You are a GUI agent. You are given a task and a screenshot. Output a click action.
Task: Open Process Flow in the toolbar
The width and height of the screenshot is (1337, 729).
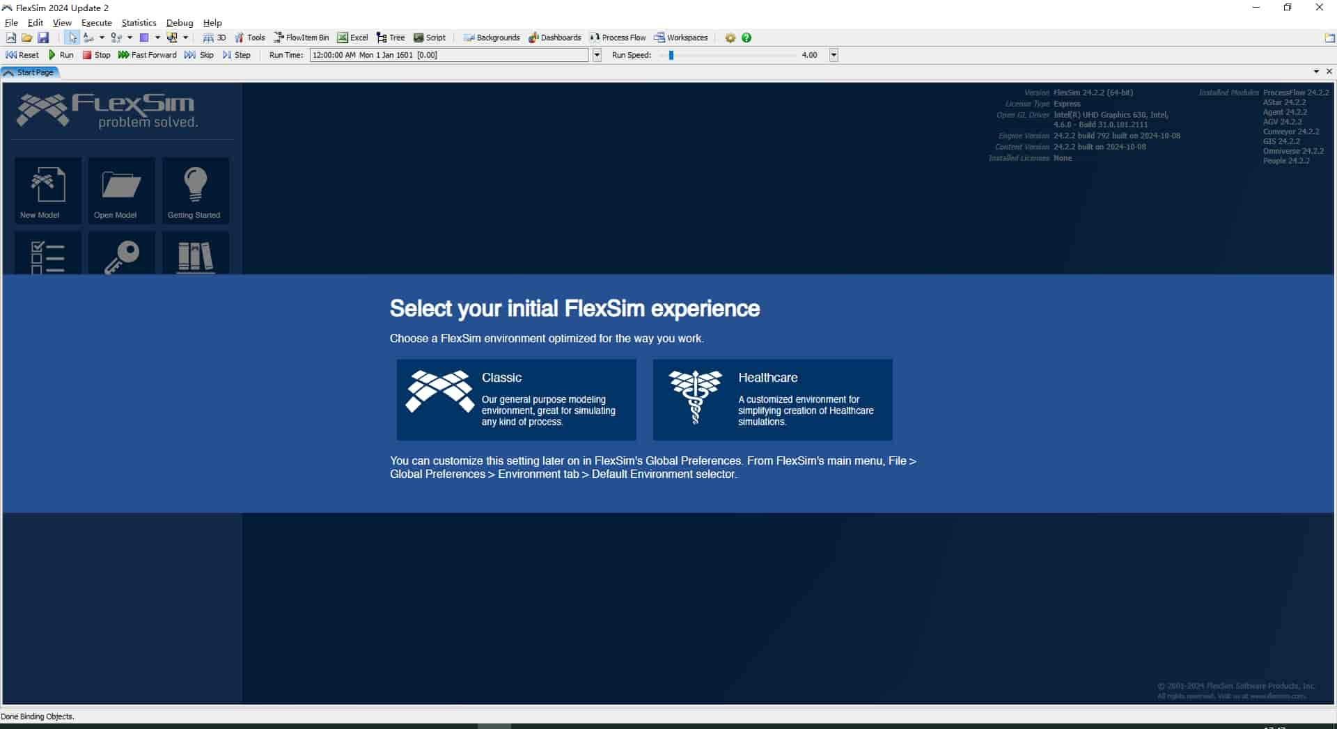pos(618,38)
